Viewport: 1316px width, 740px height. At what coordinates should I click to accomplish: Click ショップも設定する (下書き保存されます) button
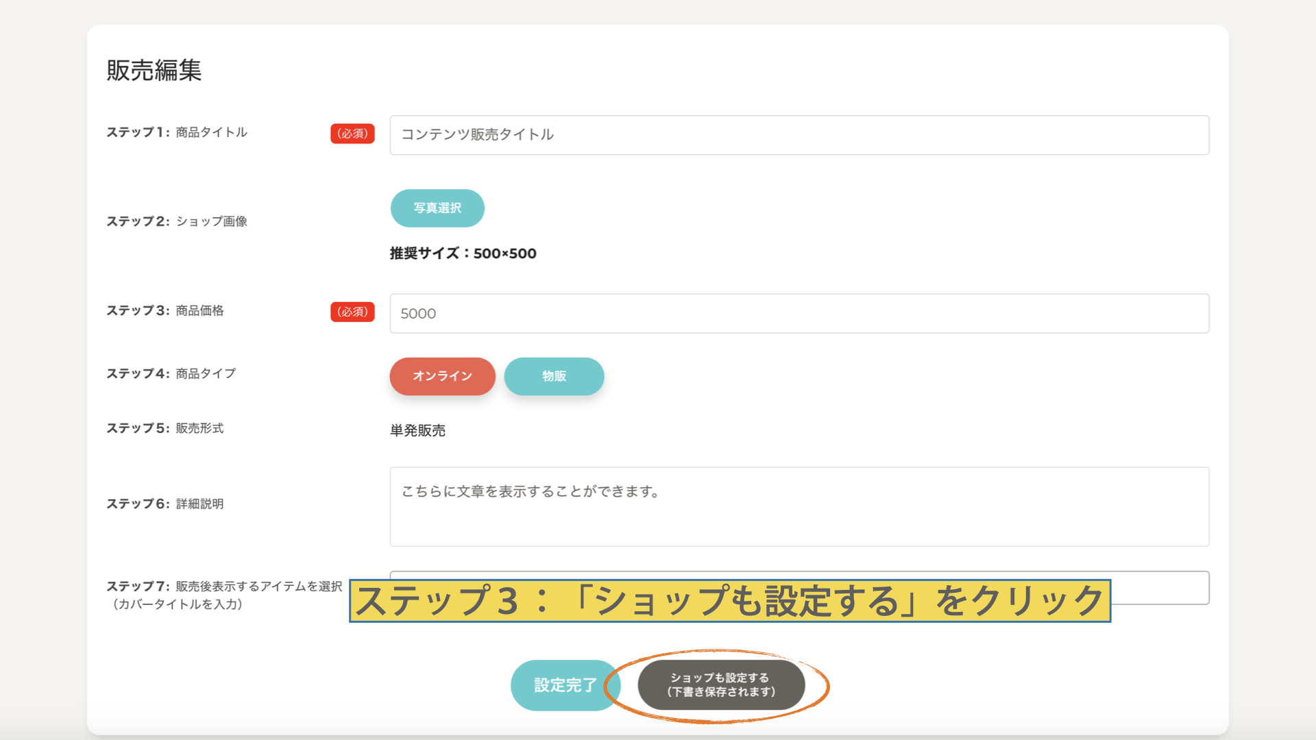coord(720,684)
